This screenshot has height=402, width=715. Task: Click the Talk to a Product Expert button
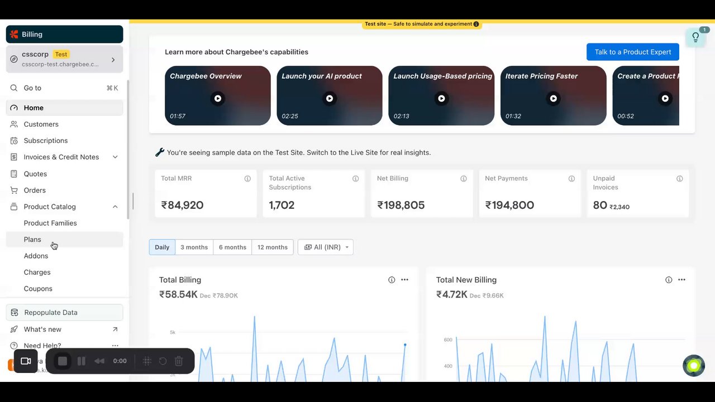tap(633, 52)
